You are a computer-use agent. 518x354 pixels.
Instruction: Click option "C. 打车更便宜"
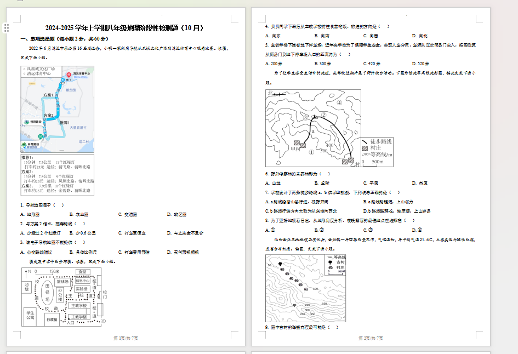(132, 233)
